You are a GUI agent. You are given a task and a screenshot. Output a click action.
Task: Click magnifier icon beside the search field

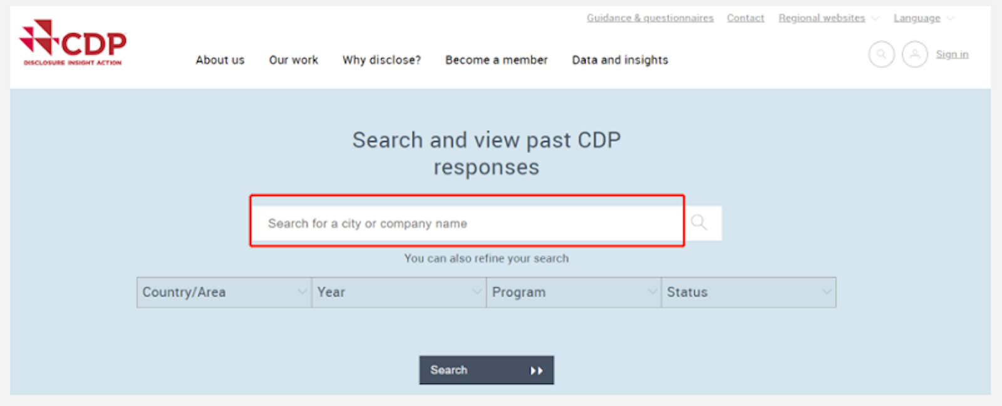click(700, 222)
